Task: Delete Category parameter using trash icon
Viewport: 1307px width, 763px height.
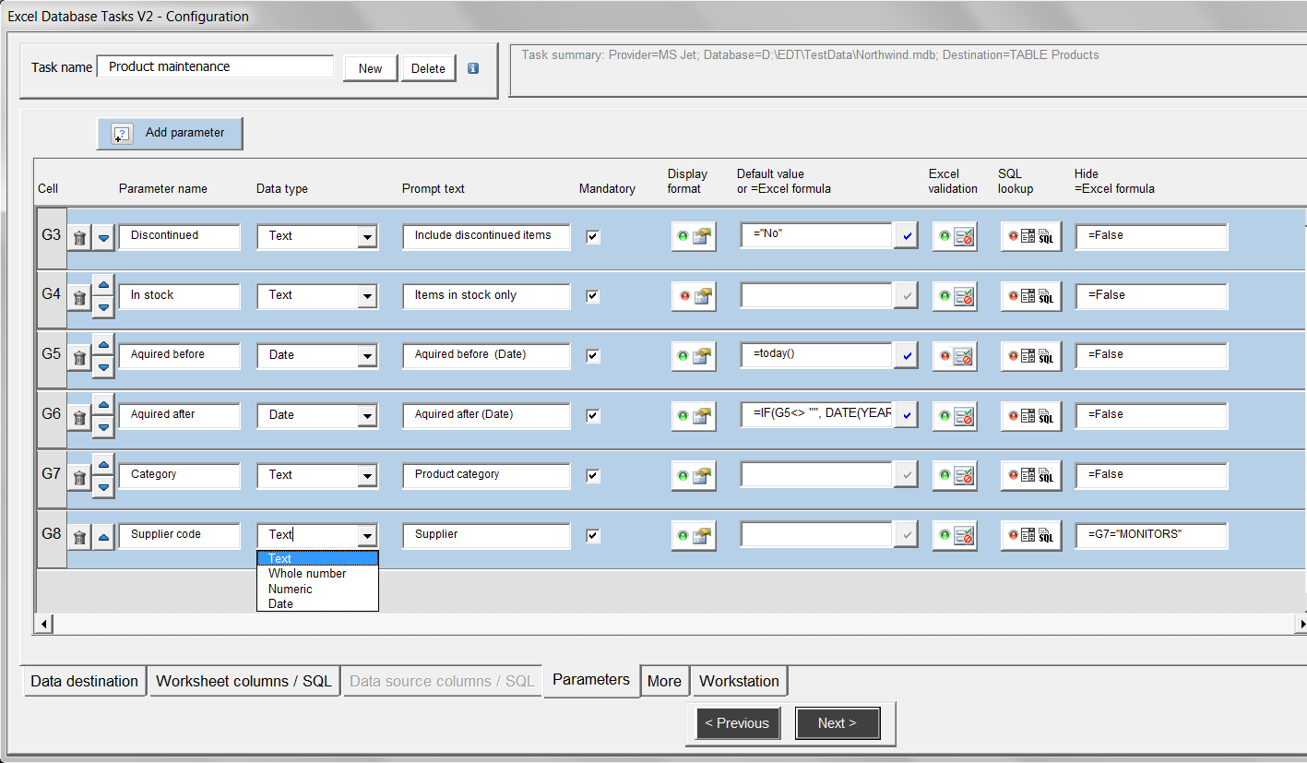Action: [80, 478]
